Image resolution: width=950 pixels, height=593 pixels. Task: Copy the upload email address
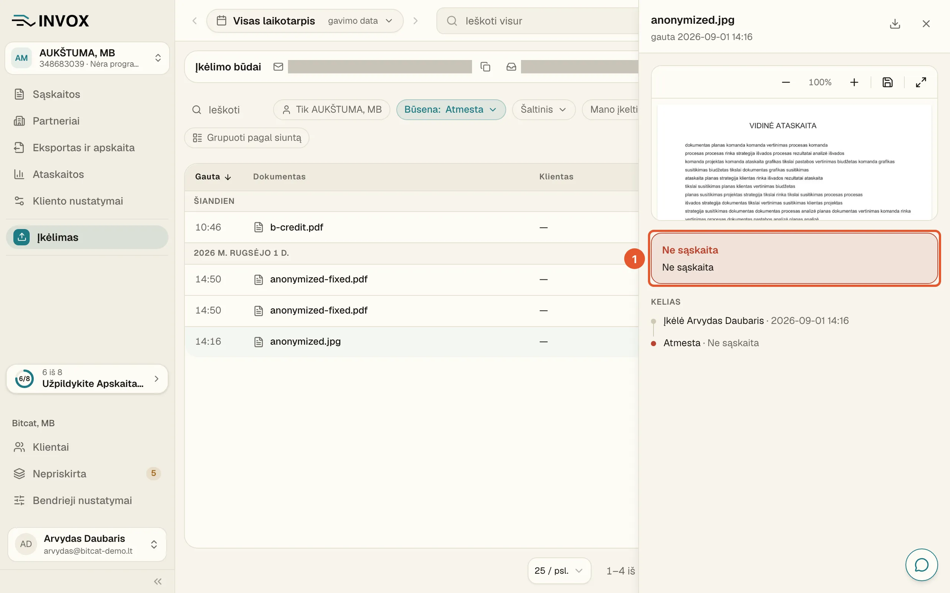485,67
